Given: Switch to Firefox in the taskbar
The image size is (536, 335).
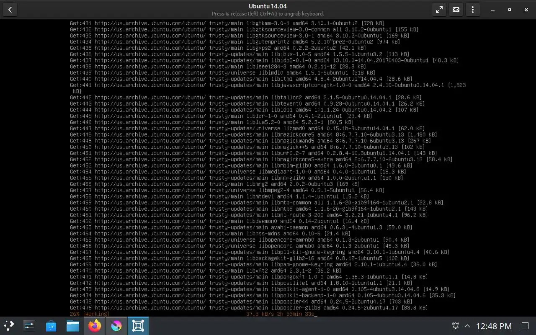Looking at the screenshot, I should point(95,325).
